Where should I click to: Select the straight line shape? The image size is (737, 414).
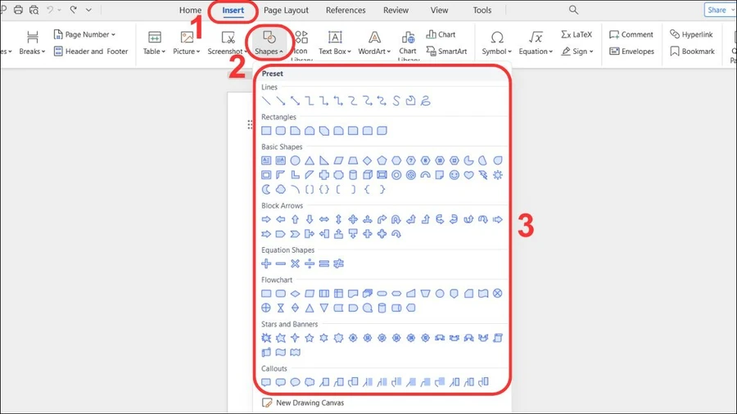coord(266,101)
